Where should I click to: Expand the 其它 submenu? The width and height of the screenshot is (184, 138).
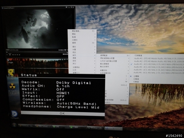click(83, 64)
